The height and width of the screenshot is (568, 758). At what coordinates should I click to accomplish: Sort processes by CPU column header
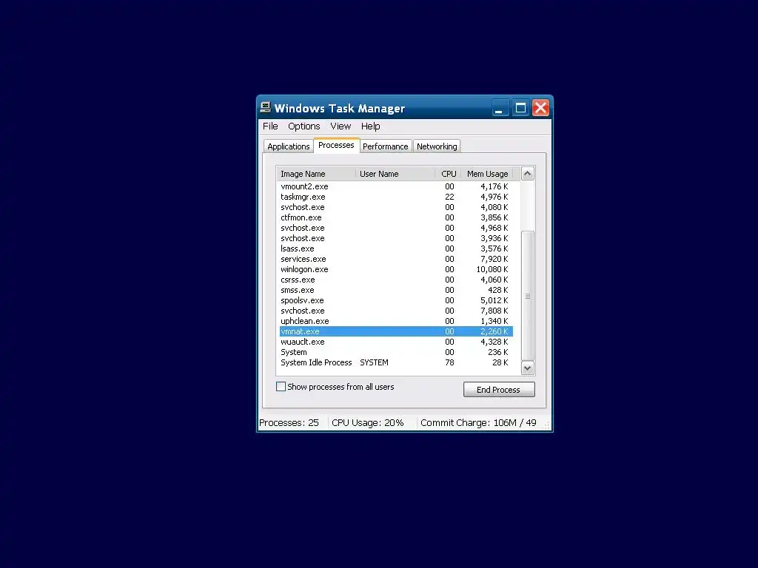point(448,174)
